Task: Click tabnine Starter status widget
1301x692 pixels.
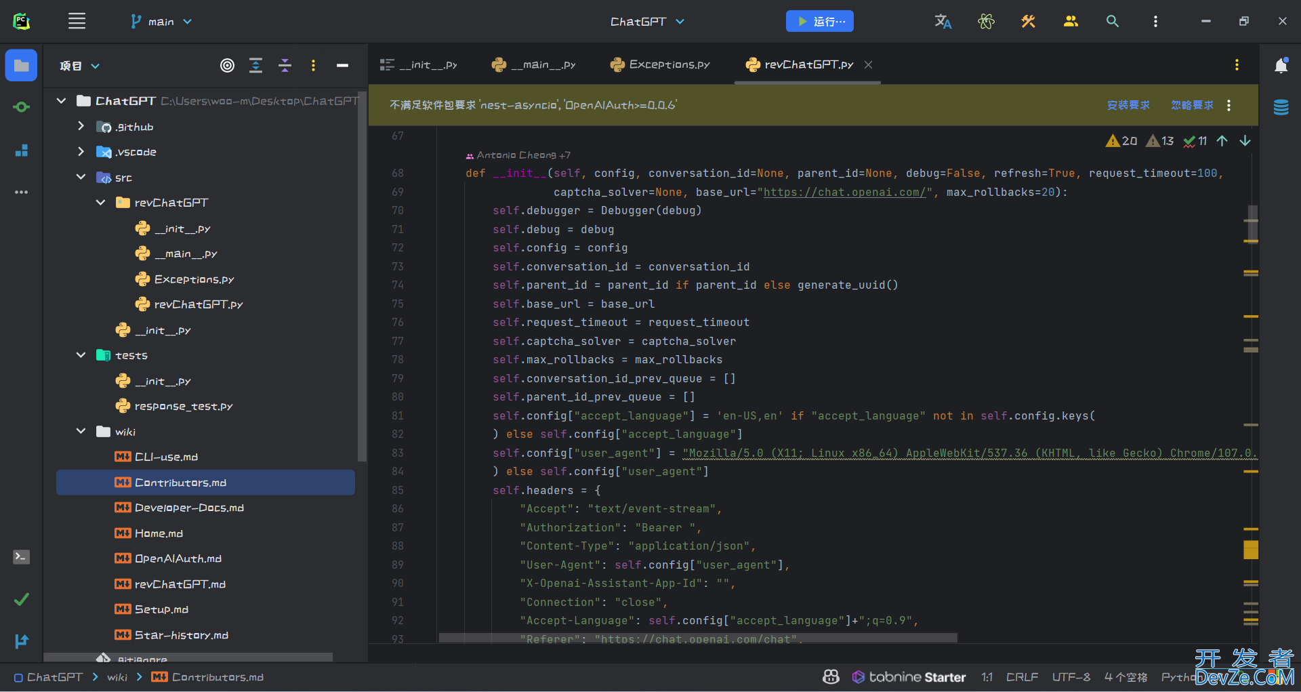Action: coord(909,676)
